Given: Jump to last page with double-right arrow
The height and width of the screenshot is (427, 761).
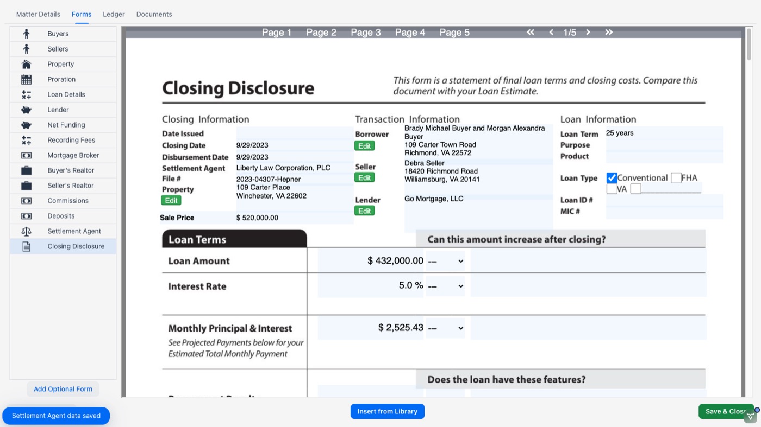Looking at the screenshot, I should (x=609, y=32).
